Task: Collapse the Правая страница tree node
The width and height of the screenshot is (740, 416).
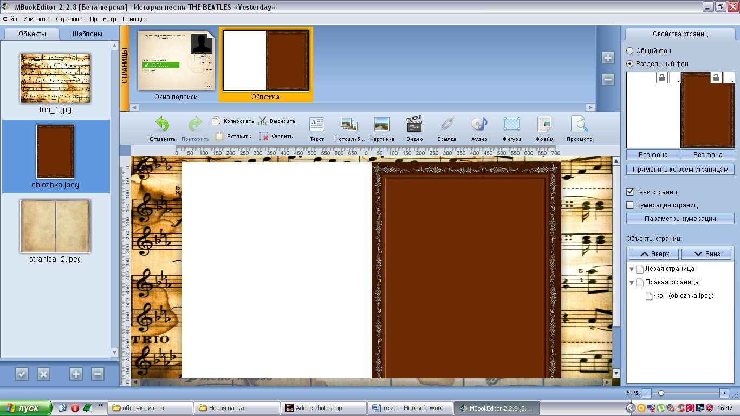Action: (632, 283)
